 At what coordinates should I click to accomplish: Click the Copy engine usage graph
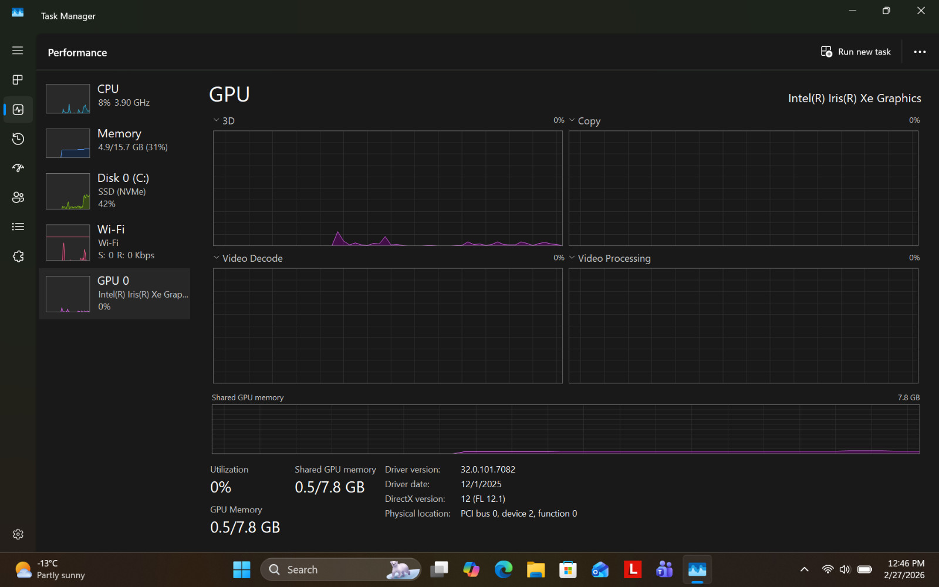[743, 188]
